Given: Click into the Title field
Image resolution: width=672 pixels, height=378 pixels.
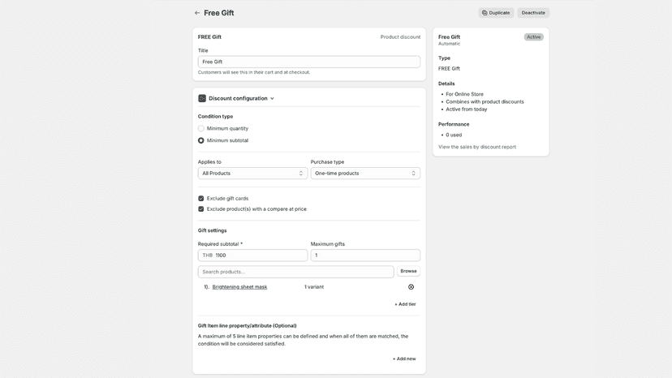Looking at the screenshot, I should tap(309, 62).
